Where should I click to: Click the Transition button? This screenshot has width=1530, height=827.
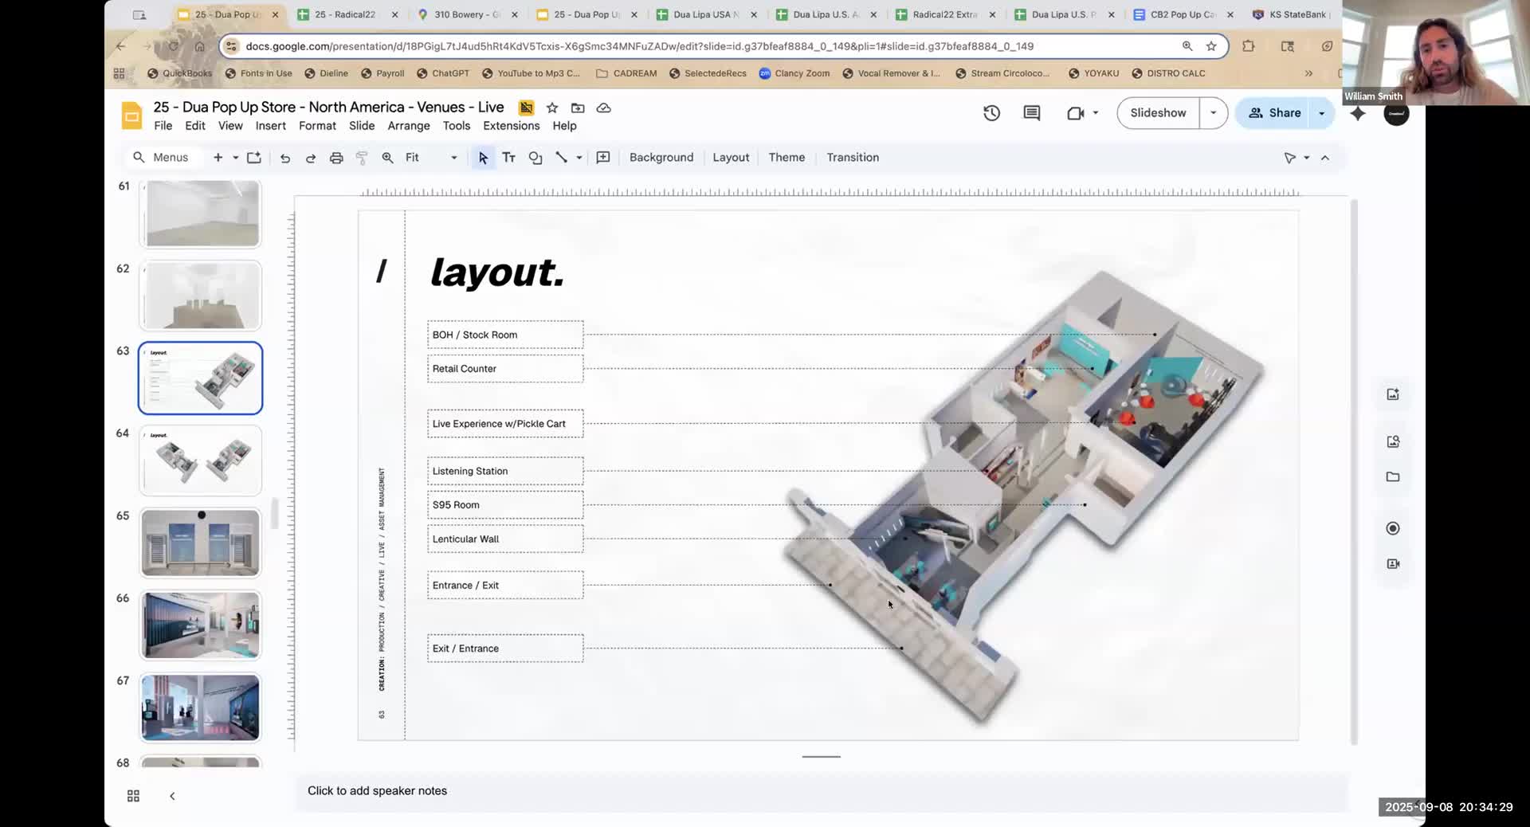[853, 158]
